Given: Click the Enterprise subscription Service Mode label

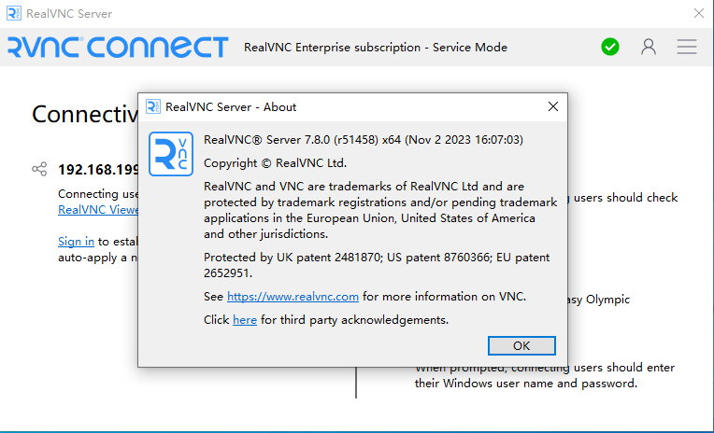Looking at the screenshot, I should 375,47.
